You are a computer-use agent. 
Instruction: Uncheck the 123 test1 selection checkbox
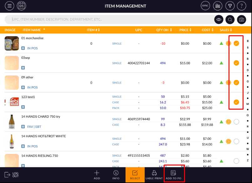(x=236, y=102)
